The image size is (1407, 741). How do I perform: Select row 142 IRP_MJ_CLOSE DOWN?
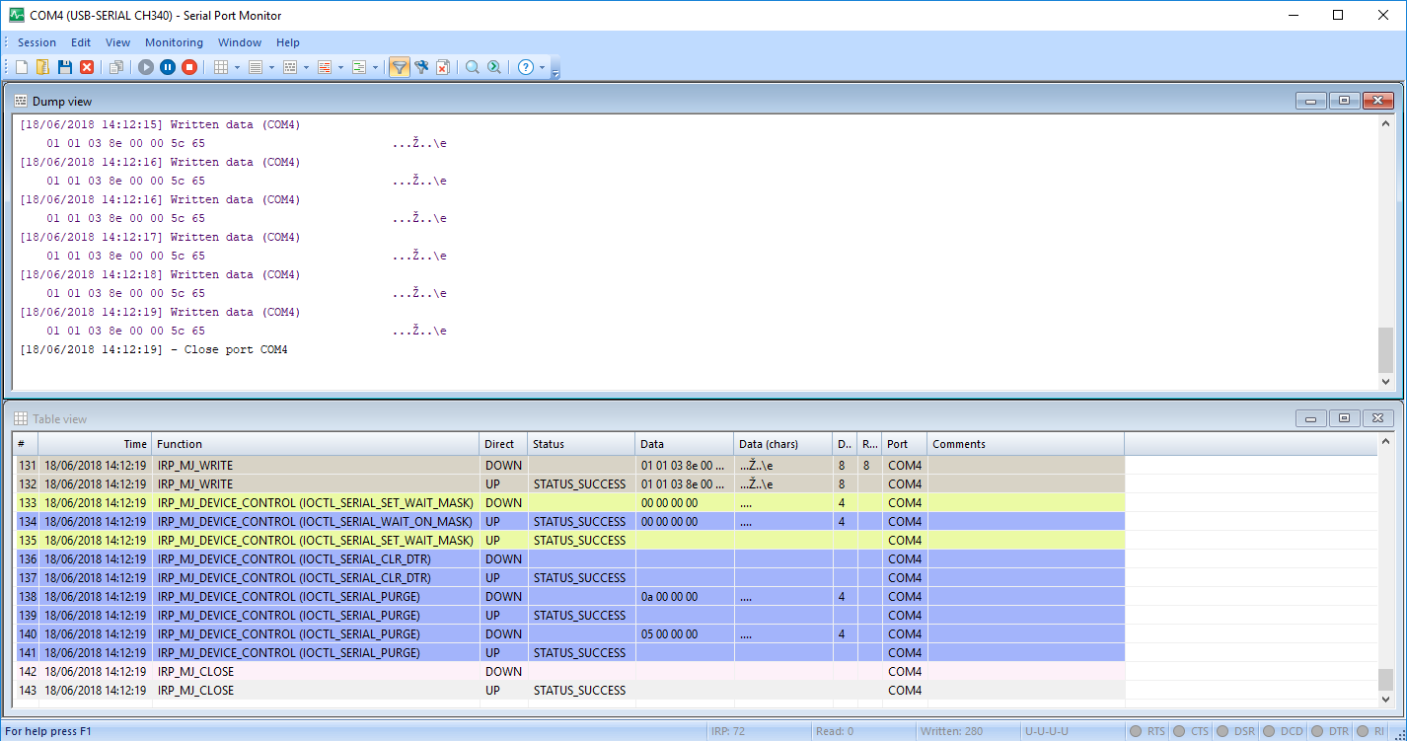point(568,671)
